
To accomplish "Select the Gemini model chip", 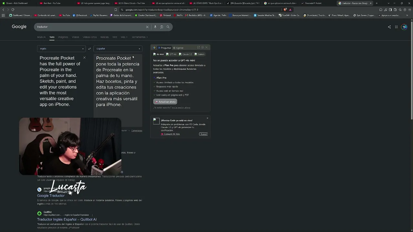I will [199, 54].
